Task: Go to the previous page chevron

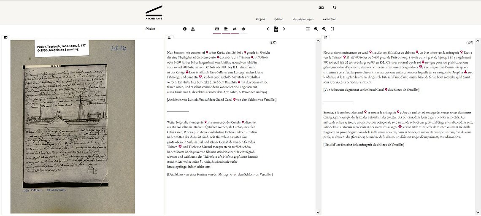Action: tap(268, 29)
